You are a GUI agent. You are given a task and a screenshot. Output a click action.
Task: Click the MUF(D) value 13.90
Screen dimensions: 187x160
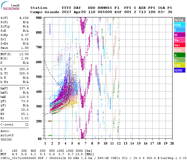(x=24, y=54)
